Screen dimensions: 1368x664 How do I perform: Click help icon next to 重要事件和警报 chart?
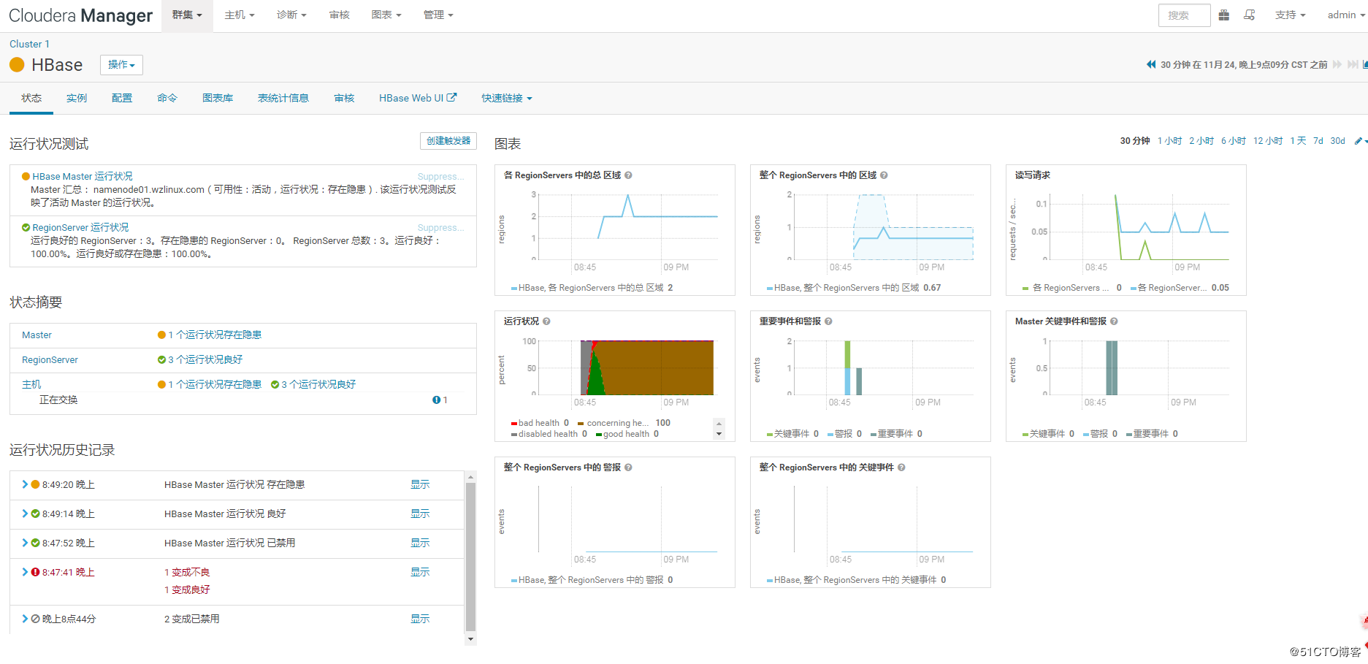coord(828,321)
